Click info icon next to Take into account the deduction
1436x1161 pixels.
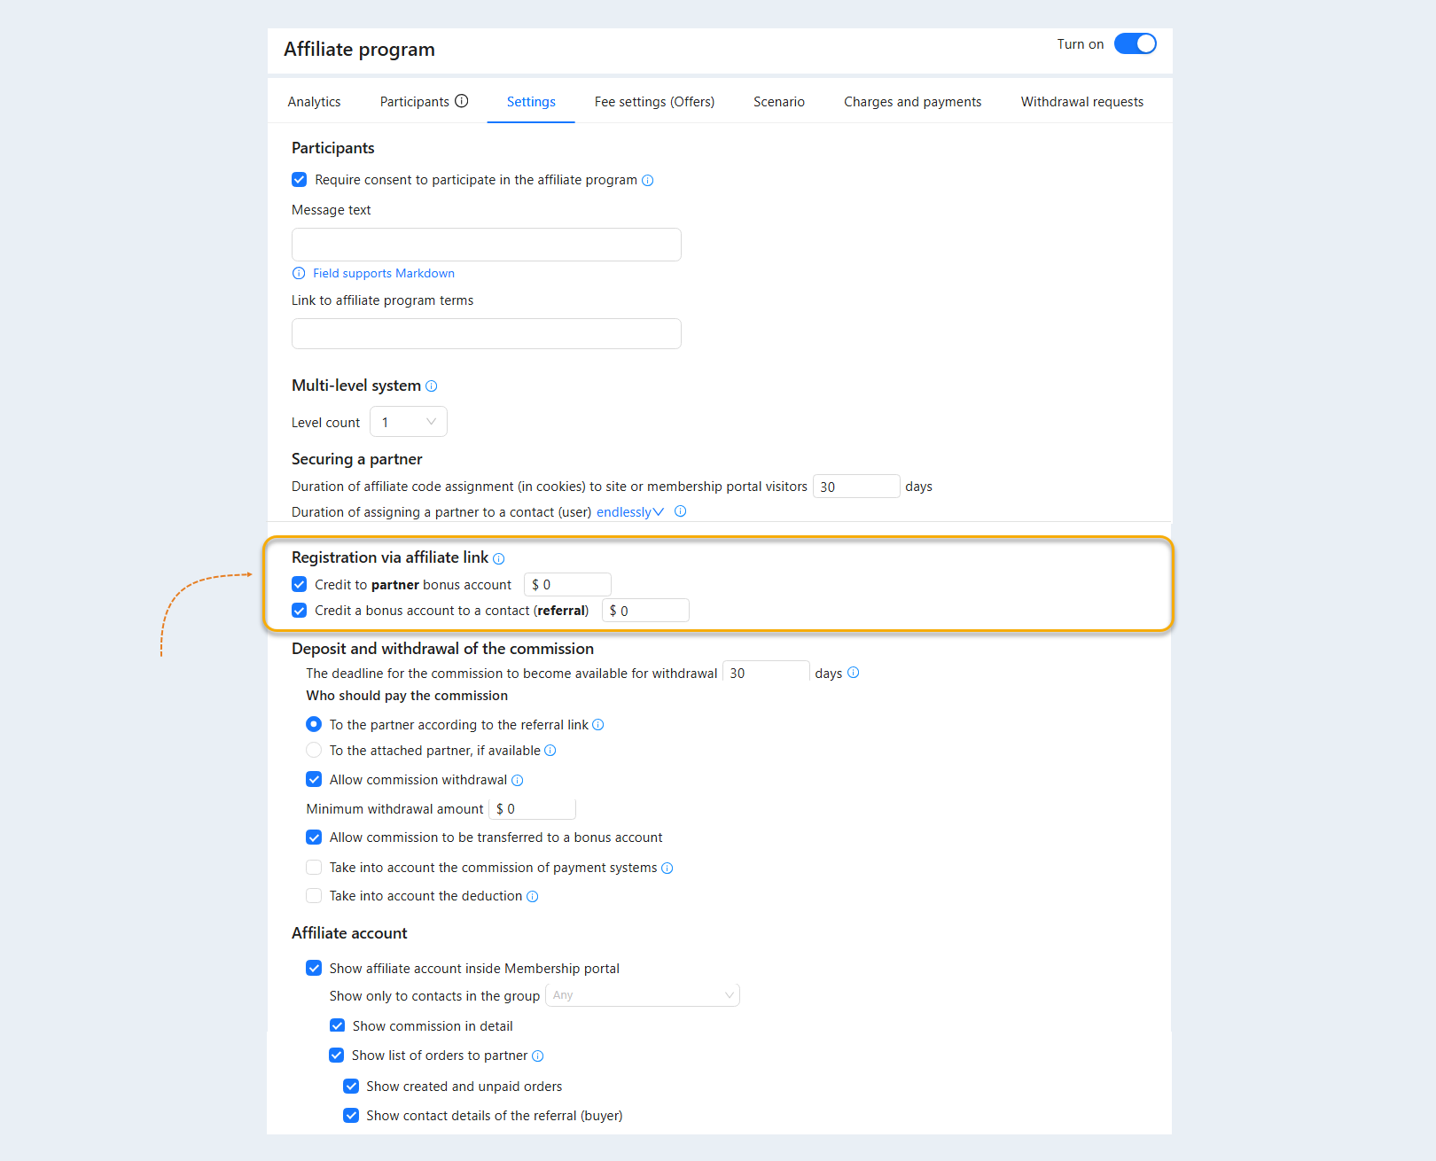pos(533,897)
